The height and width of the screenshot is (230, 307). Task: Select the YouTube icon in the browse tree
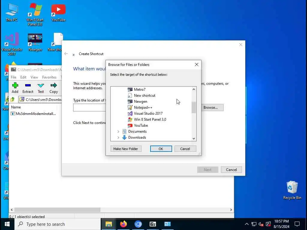(130, 125)
